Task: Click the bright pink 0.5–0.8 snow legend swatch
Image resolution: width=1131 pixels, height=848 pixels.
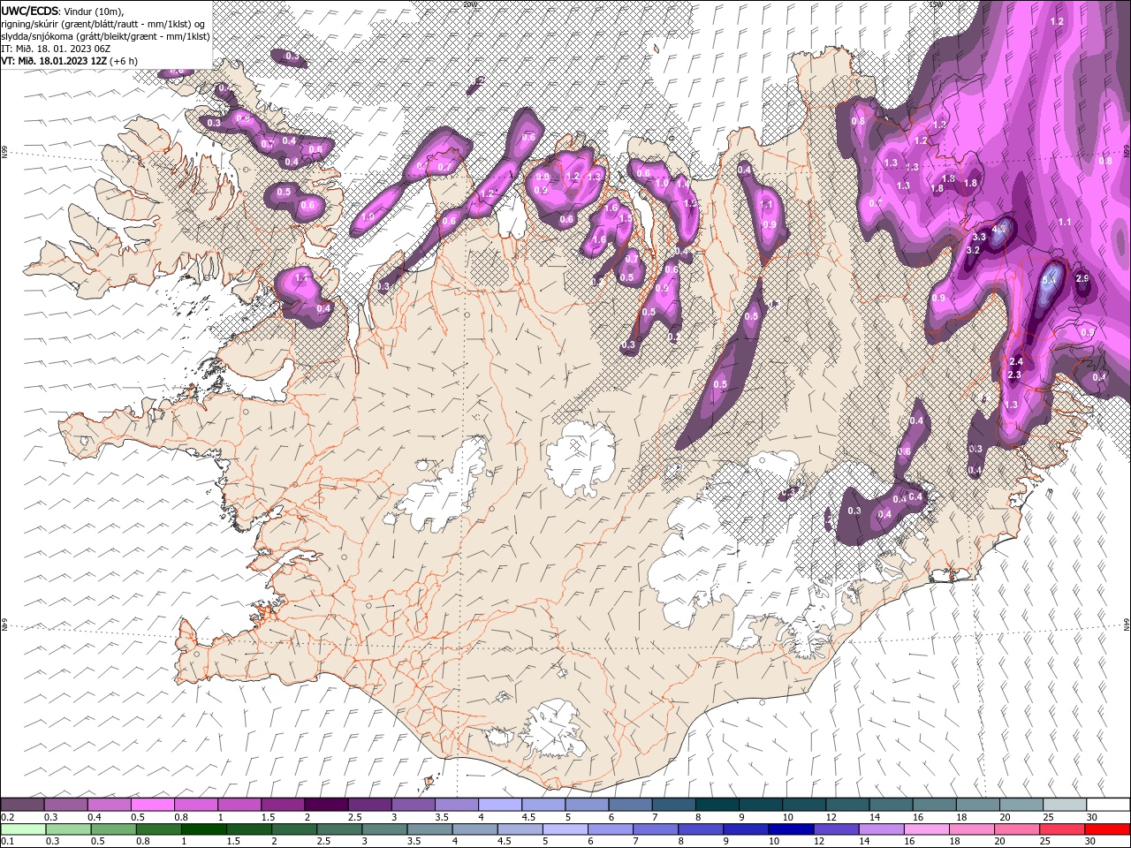Action: coord(152,805)
